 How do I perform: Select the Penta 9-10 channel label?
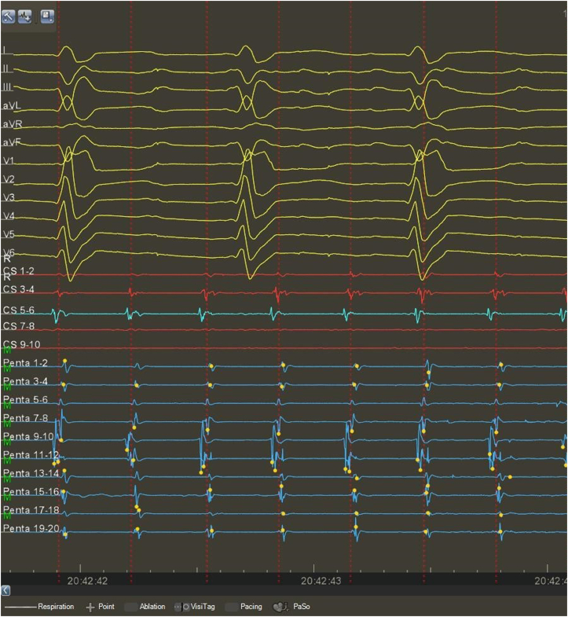pyautogui.click(x=28, y=436)
